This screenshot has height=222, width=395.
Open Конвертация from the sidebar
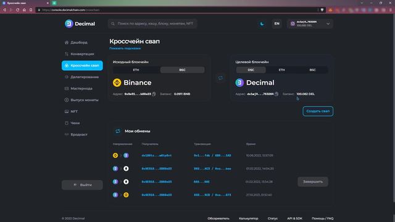coord(80,54)
